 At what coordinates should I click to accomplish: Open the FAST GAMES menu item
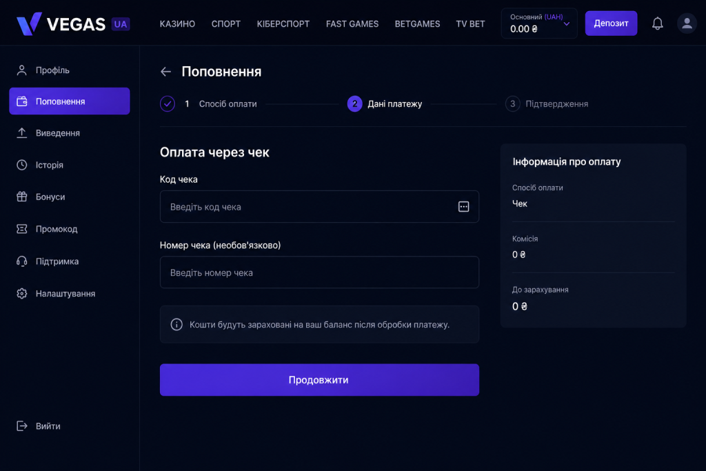(x=352, y=24)
